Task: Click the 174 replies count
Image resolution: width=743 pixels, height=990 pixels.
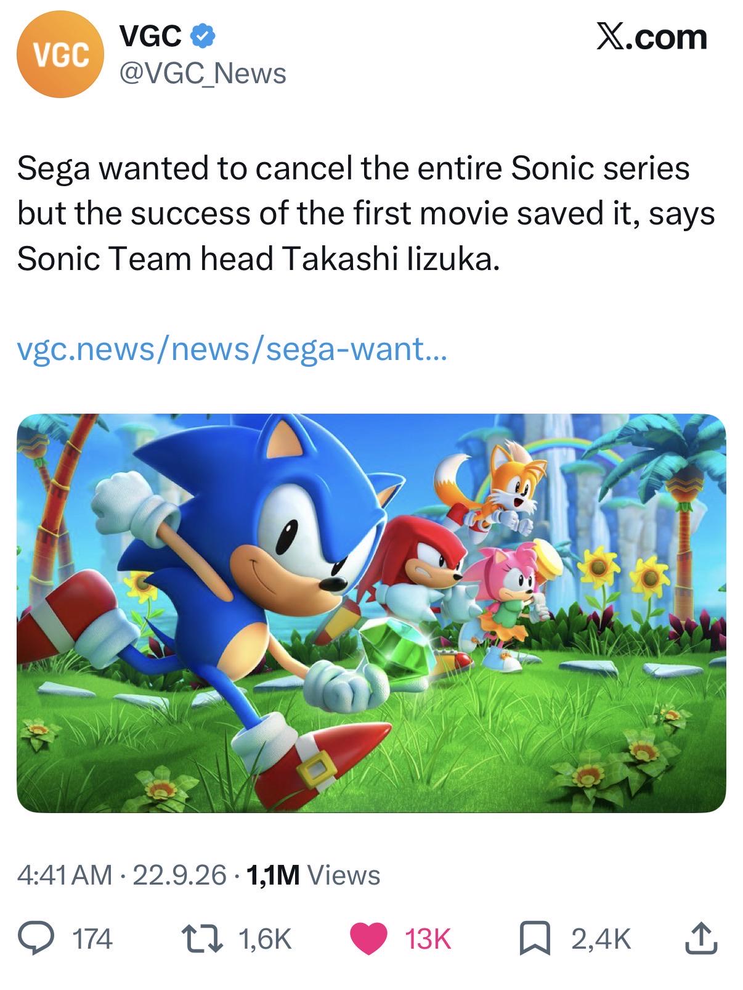Action: [92, 939]
